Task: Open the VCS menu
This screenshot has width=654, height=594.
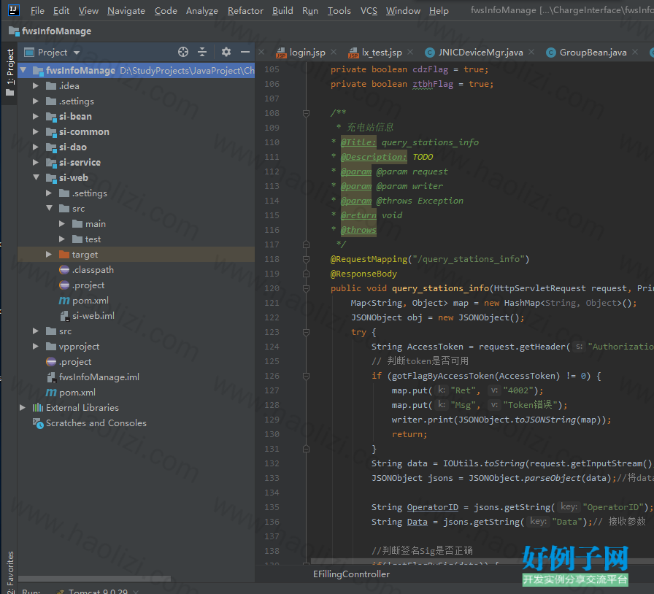Action: (x=369, y=10)
